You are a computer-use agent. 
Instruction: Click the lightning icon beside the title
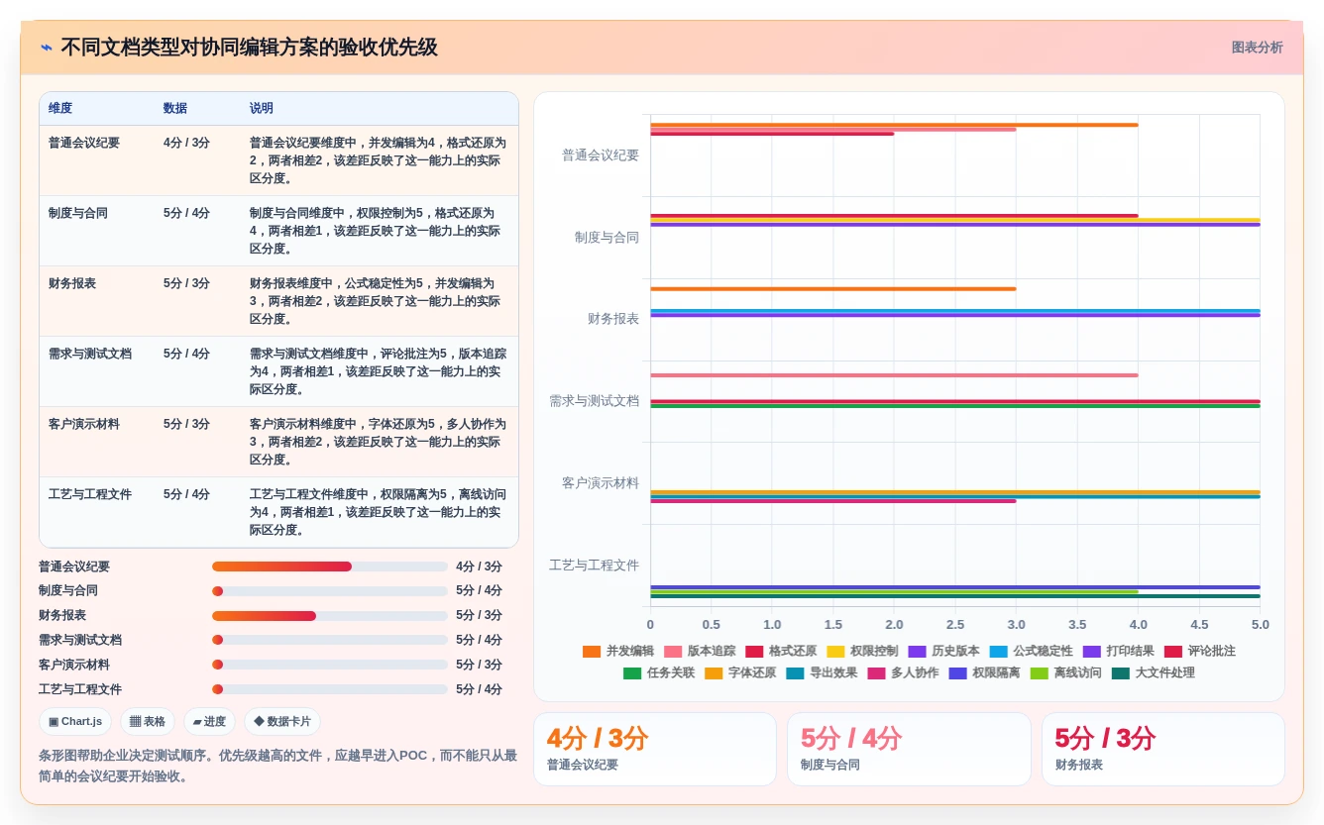[x=47, y=48]
